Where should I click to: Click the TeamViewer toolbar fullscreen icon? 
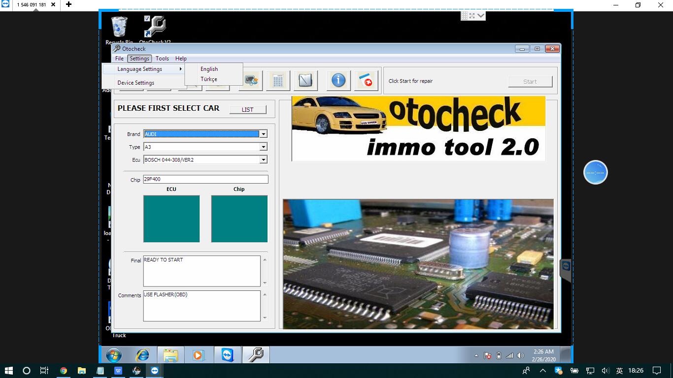pyautogui.click(x=472, y=16)
